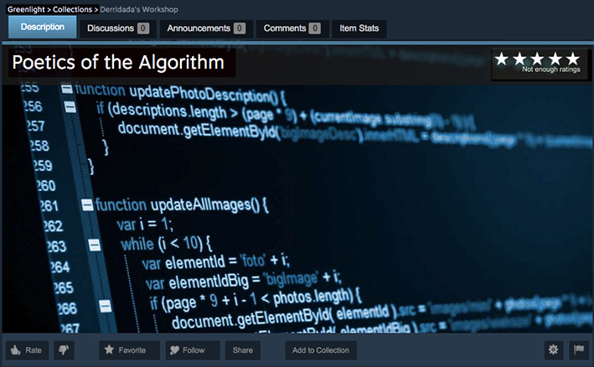Go to Greenlight breadcrumb link
The image size is (594, 367).
point(26,9)
